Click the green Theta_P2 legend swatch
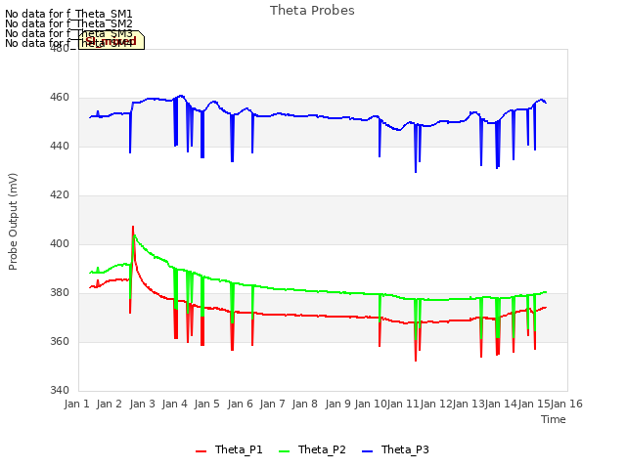 (284, 451)
